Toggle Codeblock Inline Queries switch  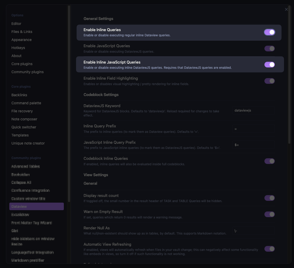point(269,161)
